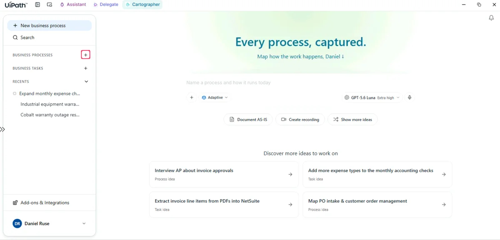Open the GPT-5.6 Luna model dropdown
Screen dimensions: 500x240
coord(372,97)
